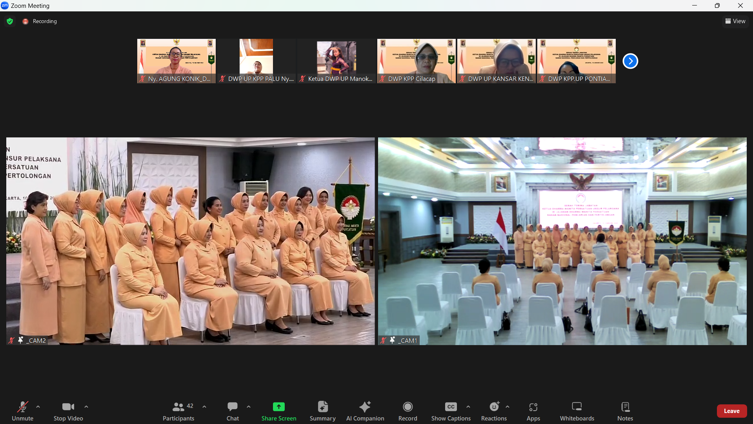Expand the arrow next to Participants
This screenshot has height=424, width=753.
[x=204, y=407]
